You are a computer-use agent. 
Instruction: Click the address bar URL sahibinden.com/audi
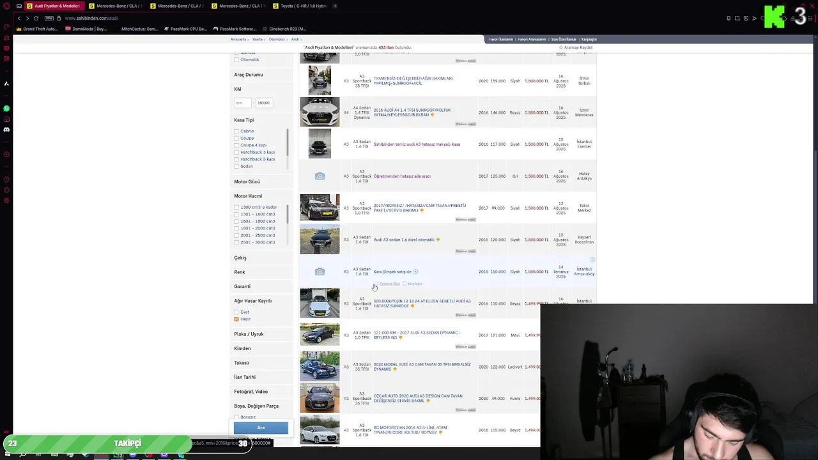click(x=91, y=18)
